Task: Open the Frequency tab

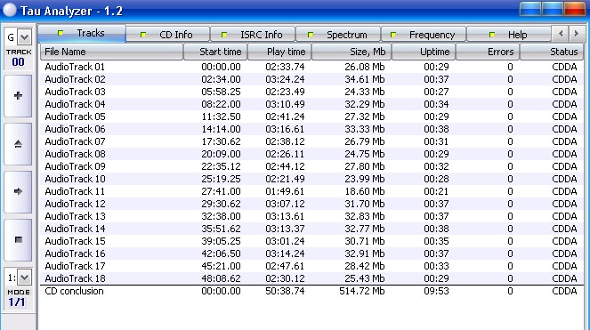Action: point(424,35)
